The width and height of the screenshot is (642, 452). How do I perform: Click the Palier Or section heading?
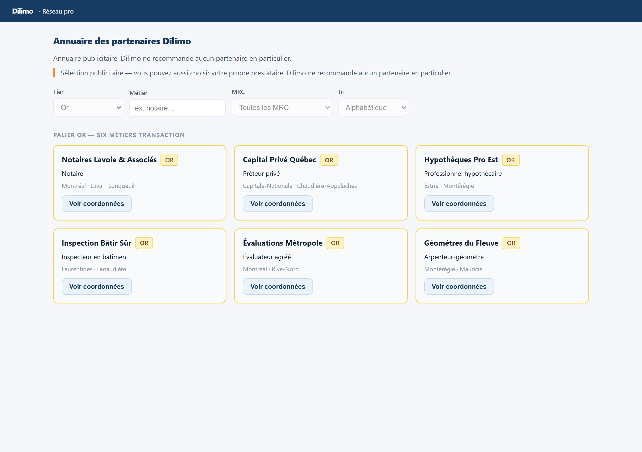pyautogui.click(x=119, y=135)
